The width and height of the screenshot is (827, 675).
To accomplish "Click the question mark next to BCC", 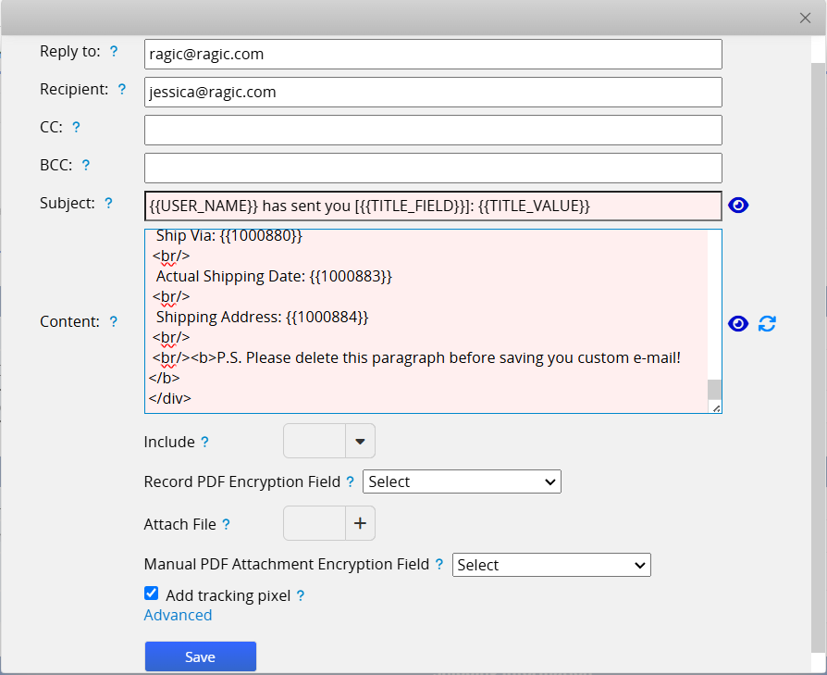I will (85, 166).
